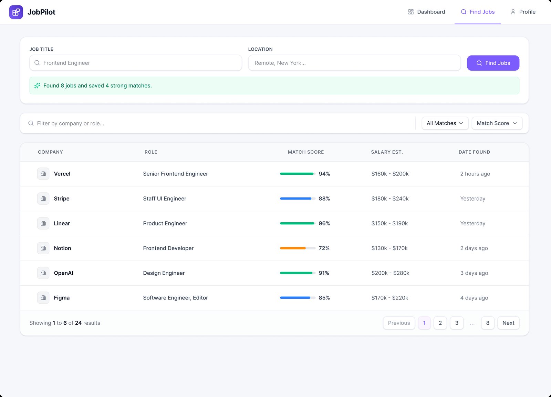
Task: Click the DATE FOUND column header
Action: (x=474, y=152)
